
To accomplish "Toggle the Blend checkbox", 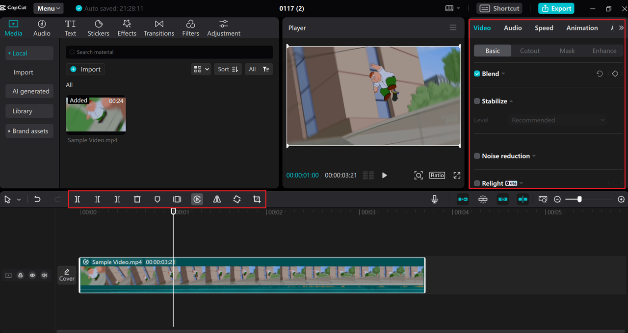I will tap(477, 74).
